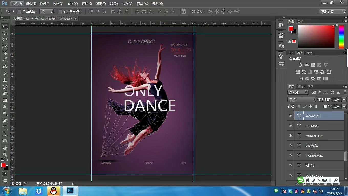Select the MODEN JAZZ layer
This screenshot has width=348, height=196.
314,156
